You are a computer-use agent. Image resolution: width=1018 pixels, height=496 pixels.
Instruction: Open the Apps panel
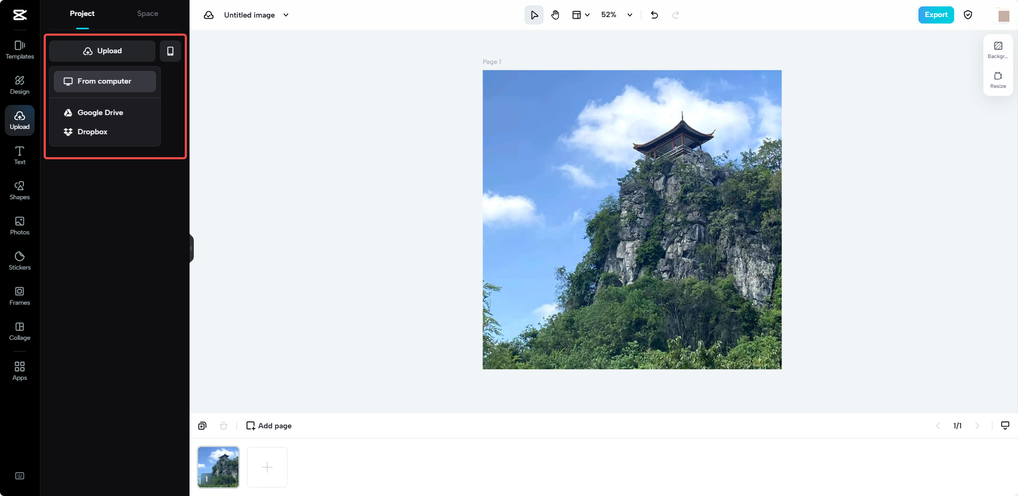pyautogui.click(x=19, y=370)
